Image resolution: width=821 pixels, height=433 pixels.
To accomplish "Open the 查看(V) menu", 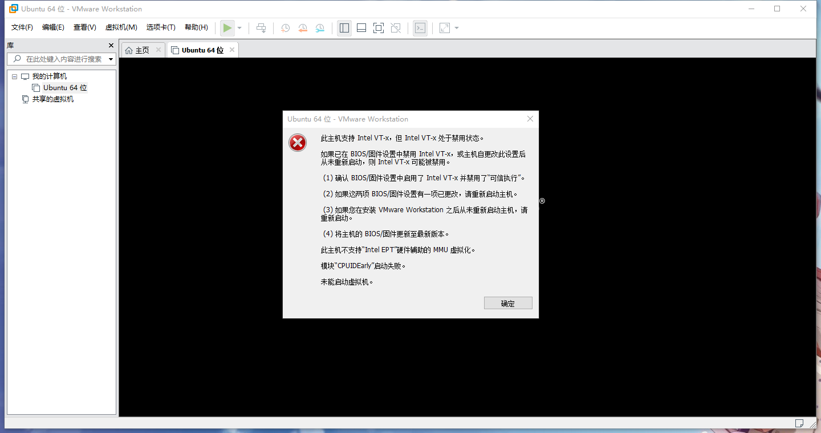I will [84, 27].
